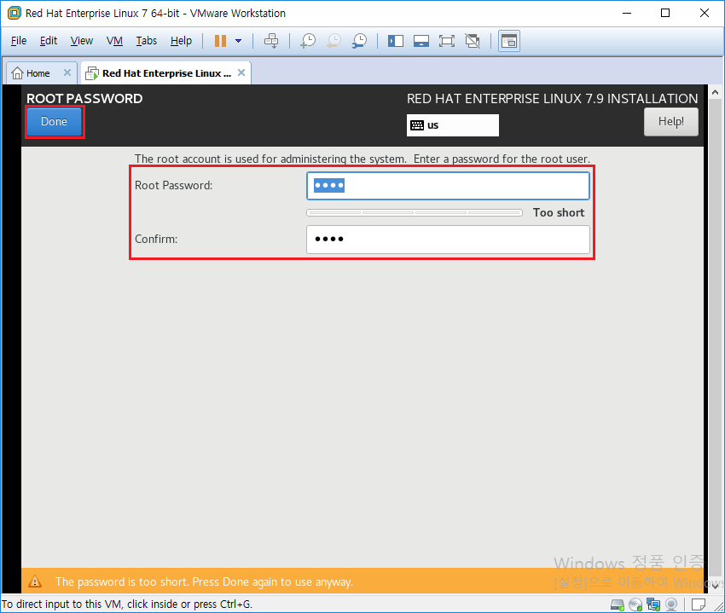Toggle the console view icon
The width and height of the screenshot is (725, 613).
tap(509, 41)
